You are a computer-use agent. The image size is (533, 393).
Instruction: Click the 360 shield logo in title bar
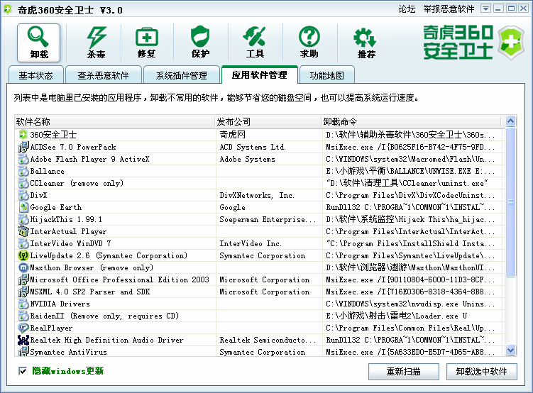point(8,9)
